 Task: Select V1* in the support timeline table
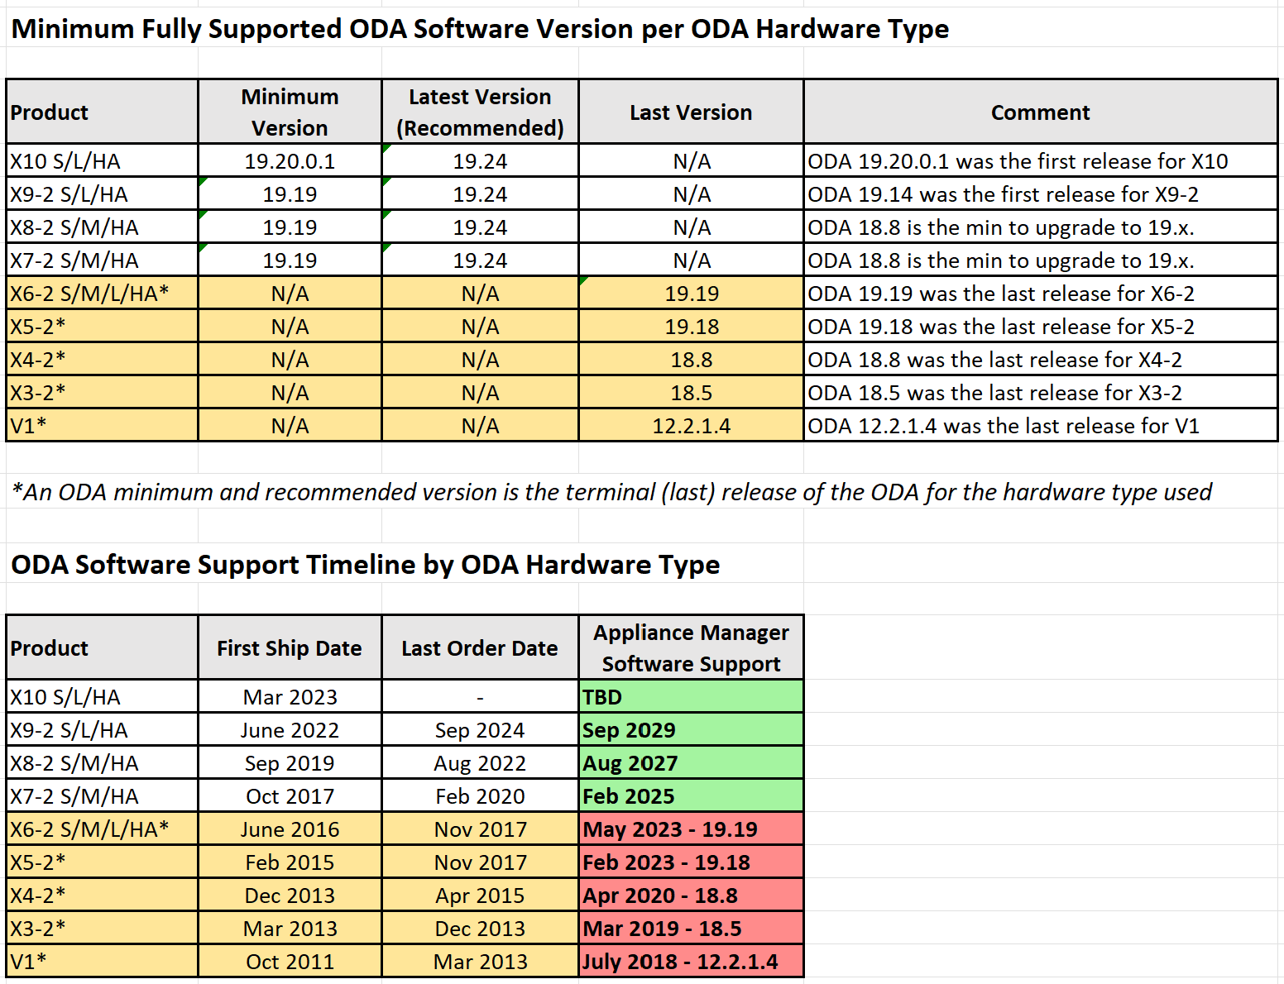click(x=103, y=961)
